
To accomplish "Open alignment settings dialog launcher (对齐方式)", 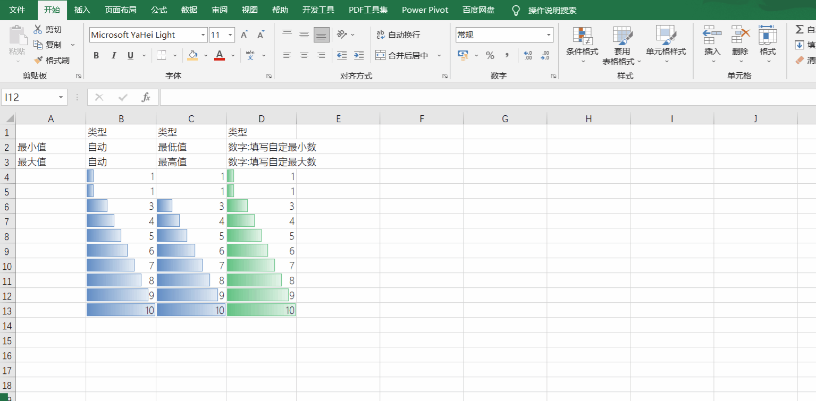I will pyautogui.click(x=445, y=76).
